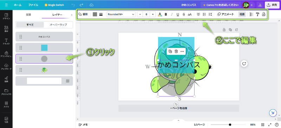Click the 図形 shape button
281x128 pixels.
83,14
